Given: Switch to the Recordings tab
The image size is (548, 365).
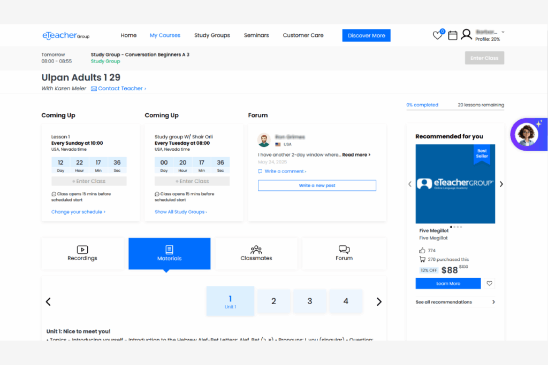Looking at the screenshot, I should coord(82,254).
